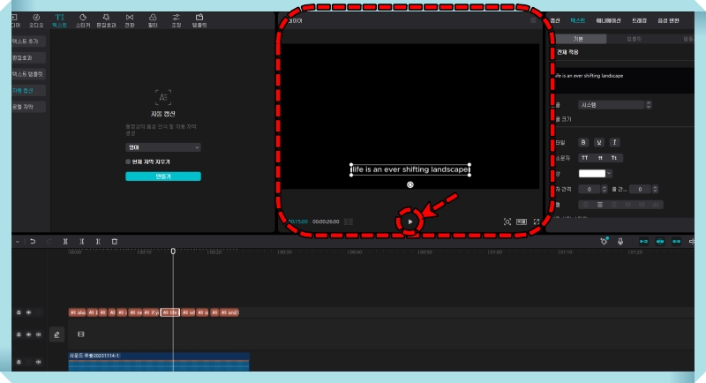706x383 pixels.
Task: Click the cyan 만들기 create button
Action: (163, 176)
